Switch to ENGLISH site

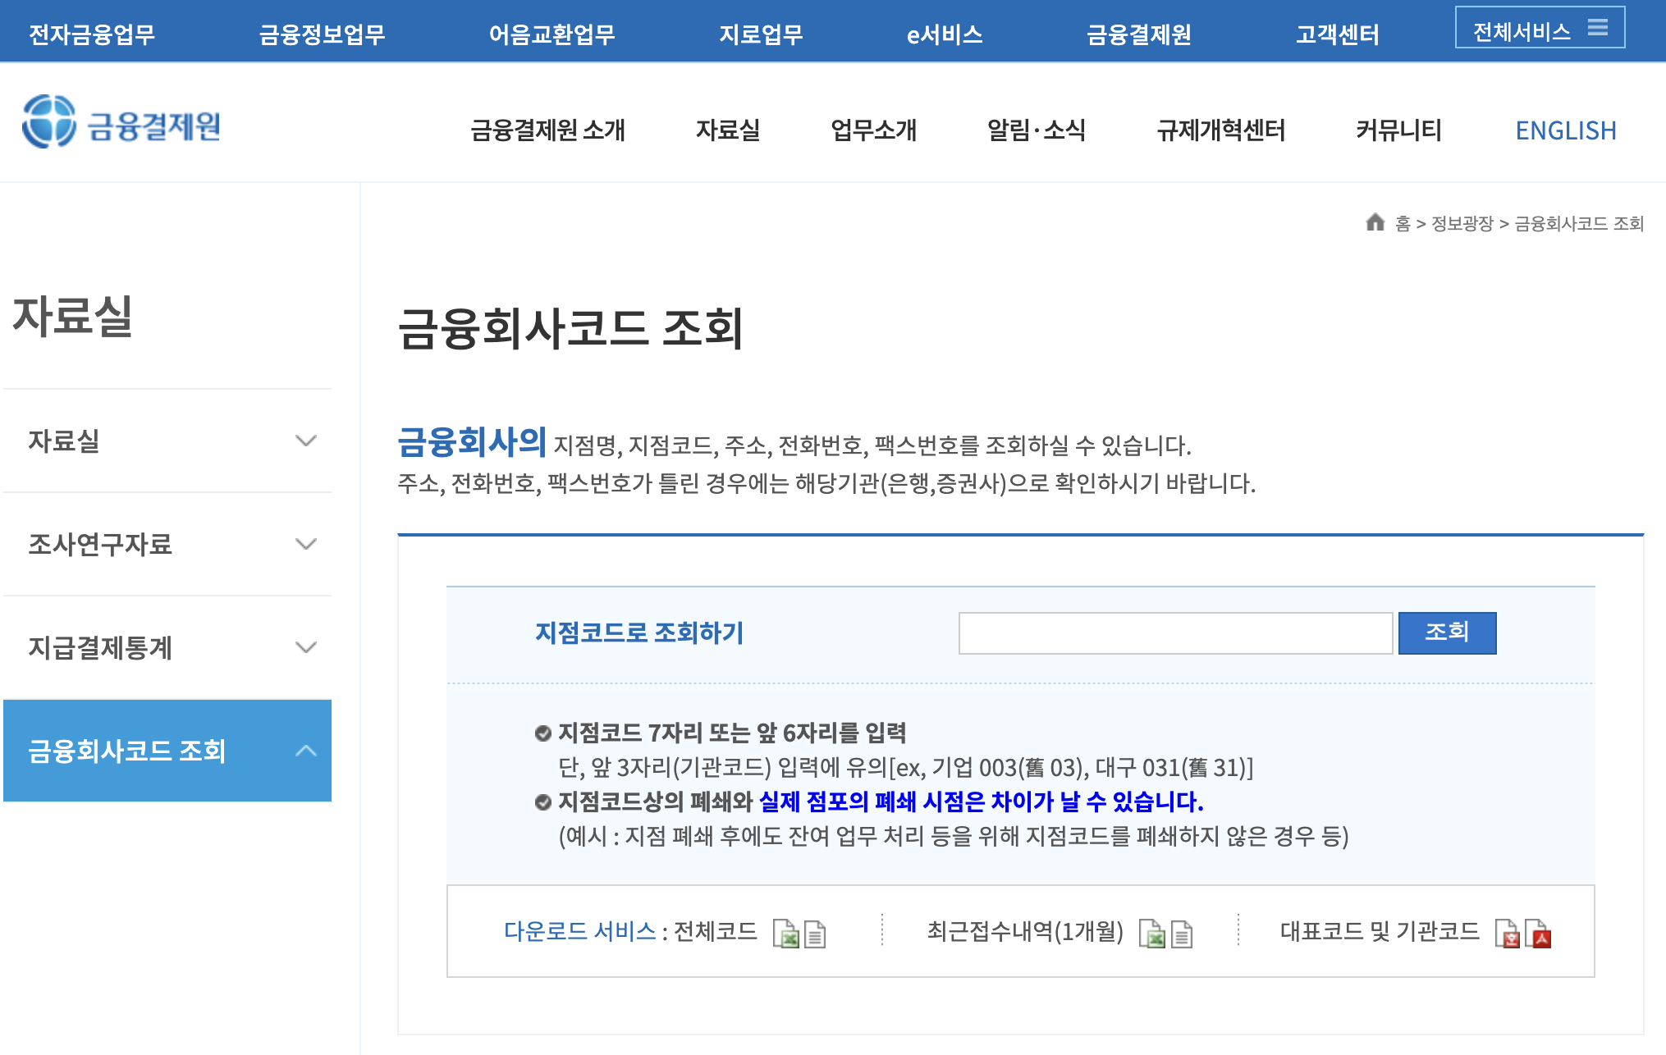click(x=1565, y=130)
